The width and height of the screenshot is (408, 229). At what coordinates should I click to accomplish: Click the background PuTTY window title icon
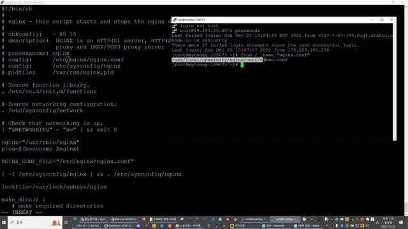(x=2, y=2)
